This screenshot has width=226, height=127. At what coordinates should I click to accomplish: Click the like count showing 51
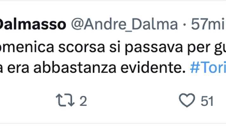(207, 101)
